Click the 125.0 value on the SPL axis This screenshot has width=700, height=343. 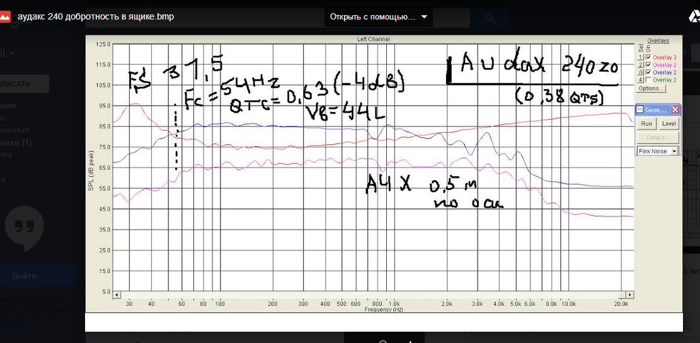pos(104,45)
